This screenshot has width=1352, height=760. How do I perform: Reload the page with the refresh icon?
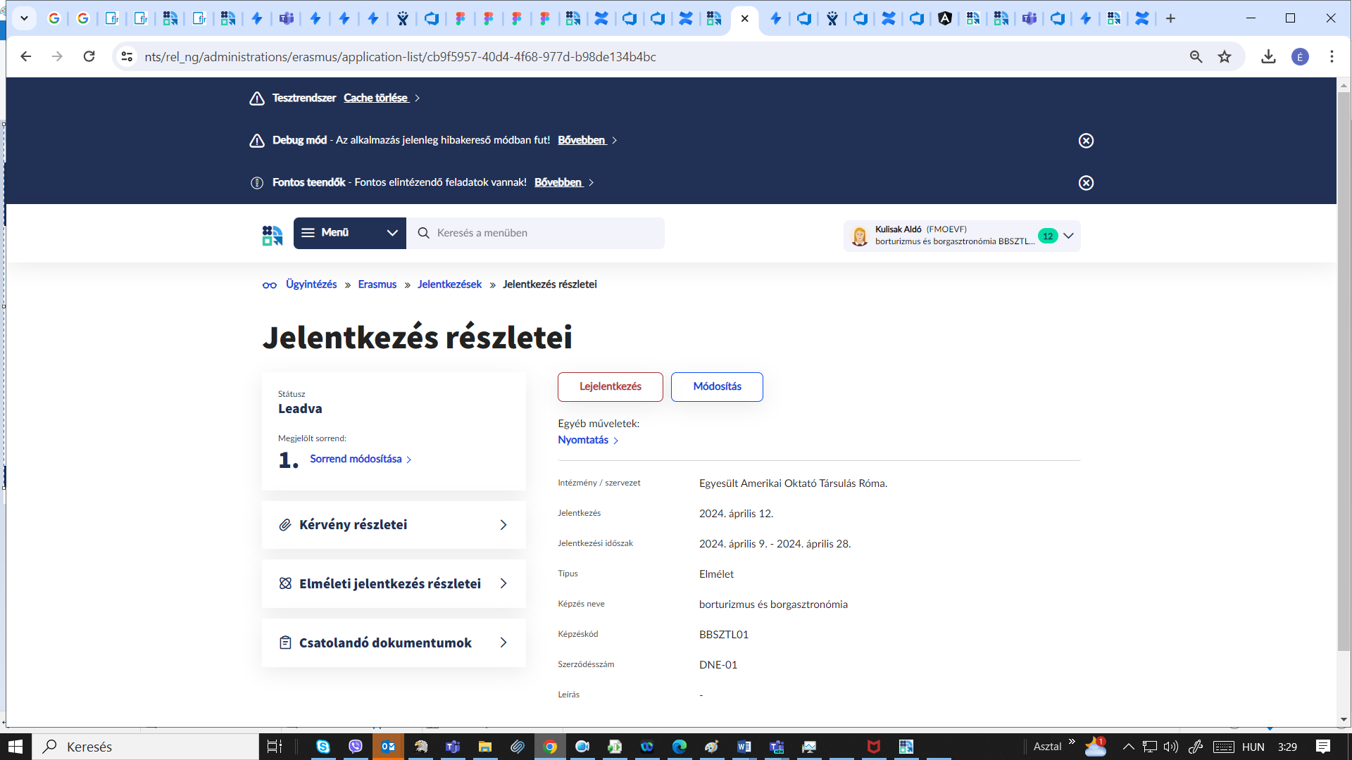pos(89,57)
